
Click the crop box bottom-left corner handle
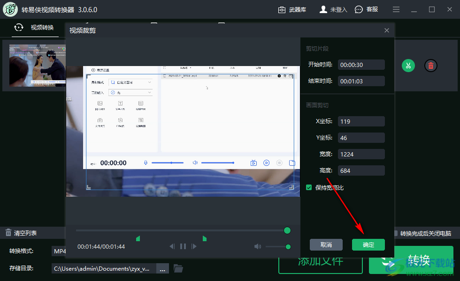(x=89, y=187)
